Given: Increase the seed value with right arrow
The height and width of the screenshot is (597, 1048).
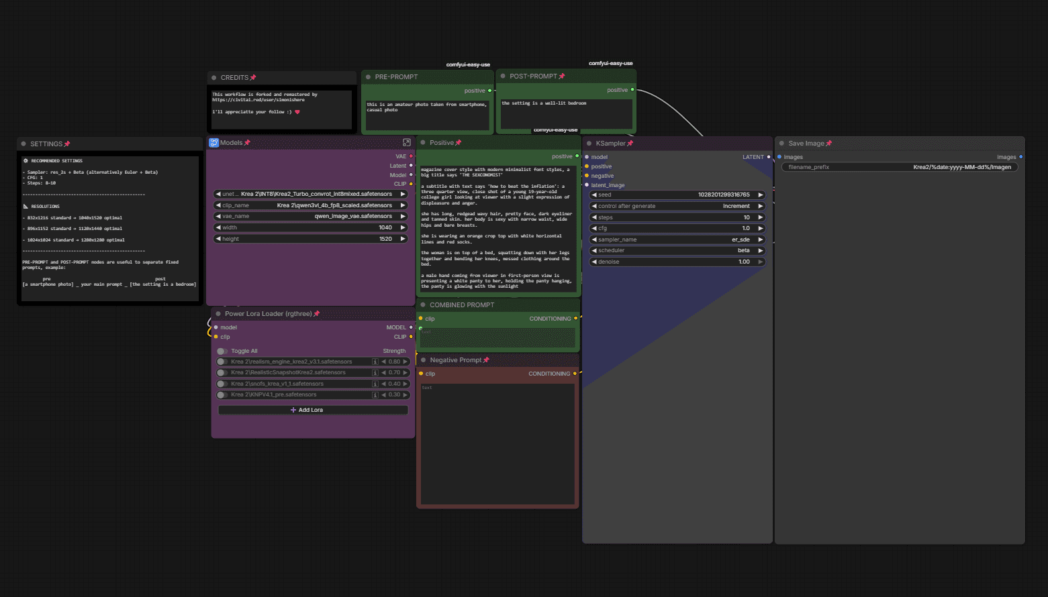Looking at the screenshot, I should [760, 195].
